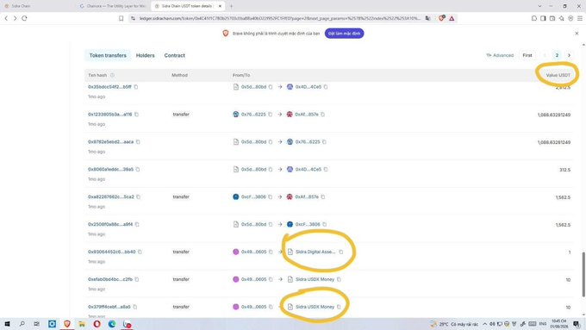Go to next page with right chevron

point(569,55)
